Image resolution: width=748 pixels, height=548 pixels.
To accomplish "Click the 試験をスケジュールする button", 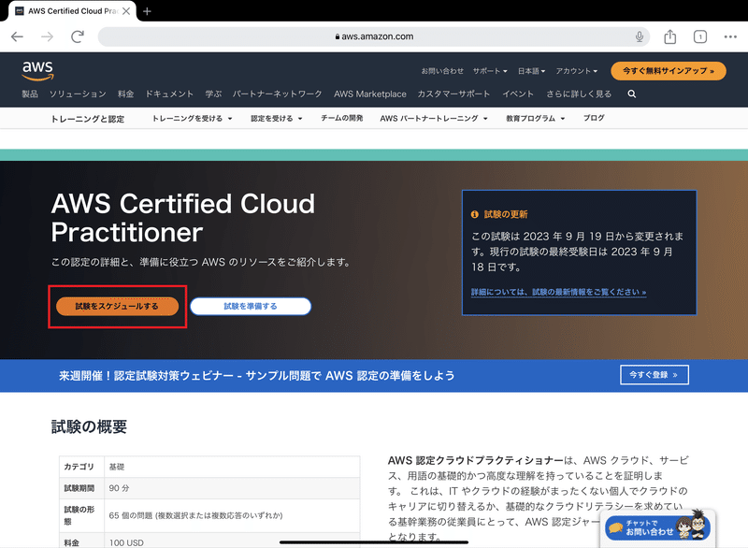I will (116, 306).
